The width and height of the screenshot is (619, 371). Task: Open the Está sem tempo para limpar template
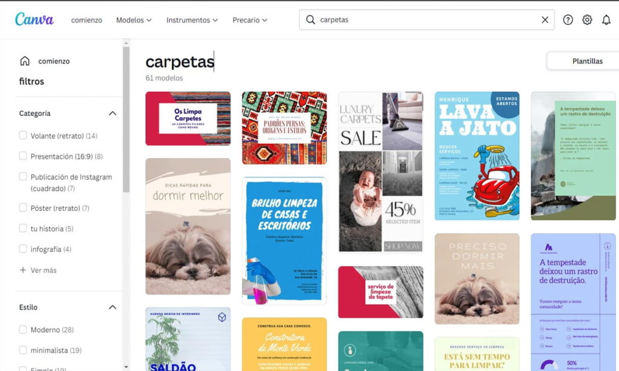[477, 354]
